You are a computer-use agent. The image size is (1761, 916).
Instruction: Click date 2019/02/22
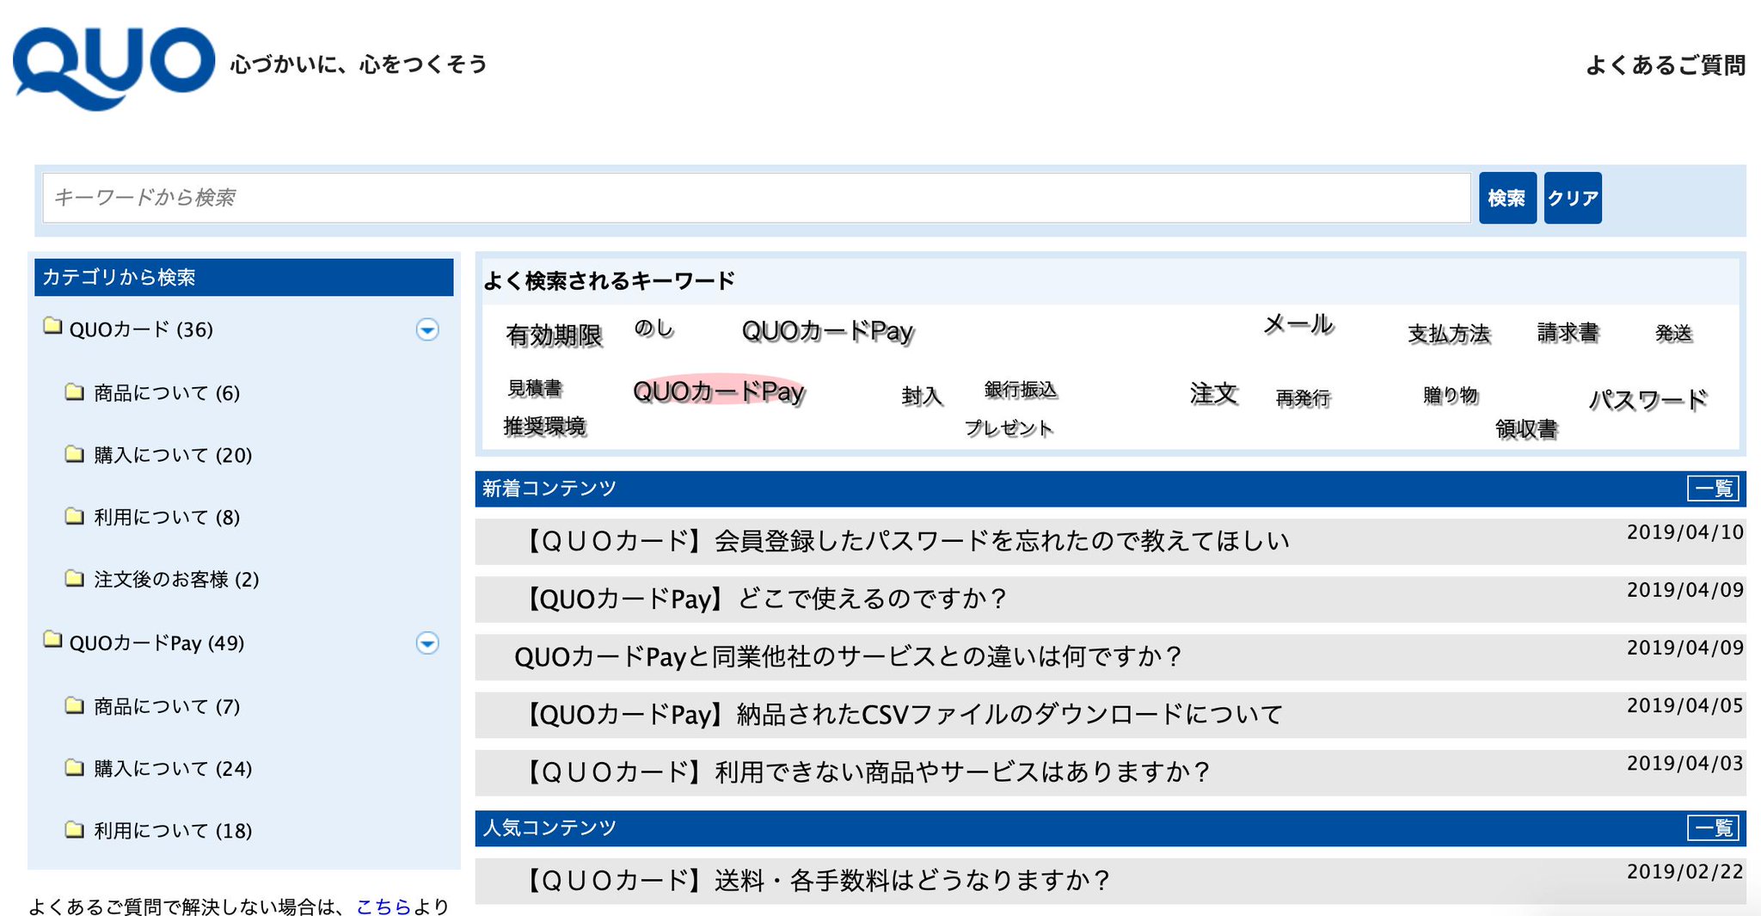click(x=1685, y=872)
